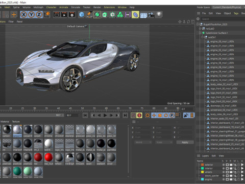Viewport: 245px width, 184px height.
Task: Click the purple Field icon in toolbar
Action: click(128, 15)
